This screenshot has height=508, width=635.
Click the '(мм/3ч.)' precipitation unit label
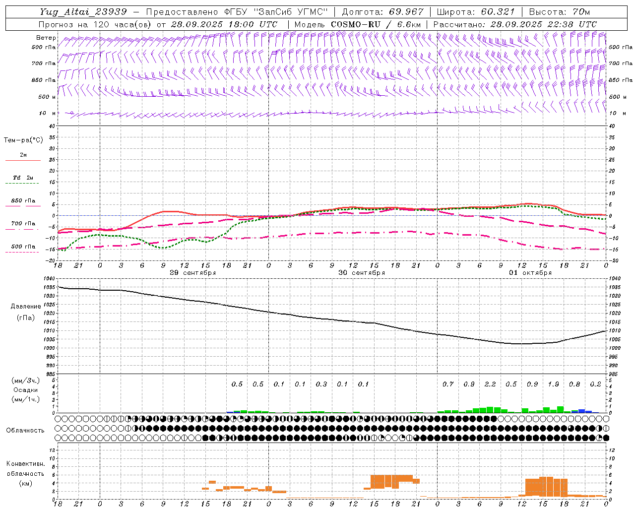26,381
